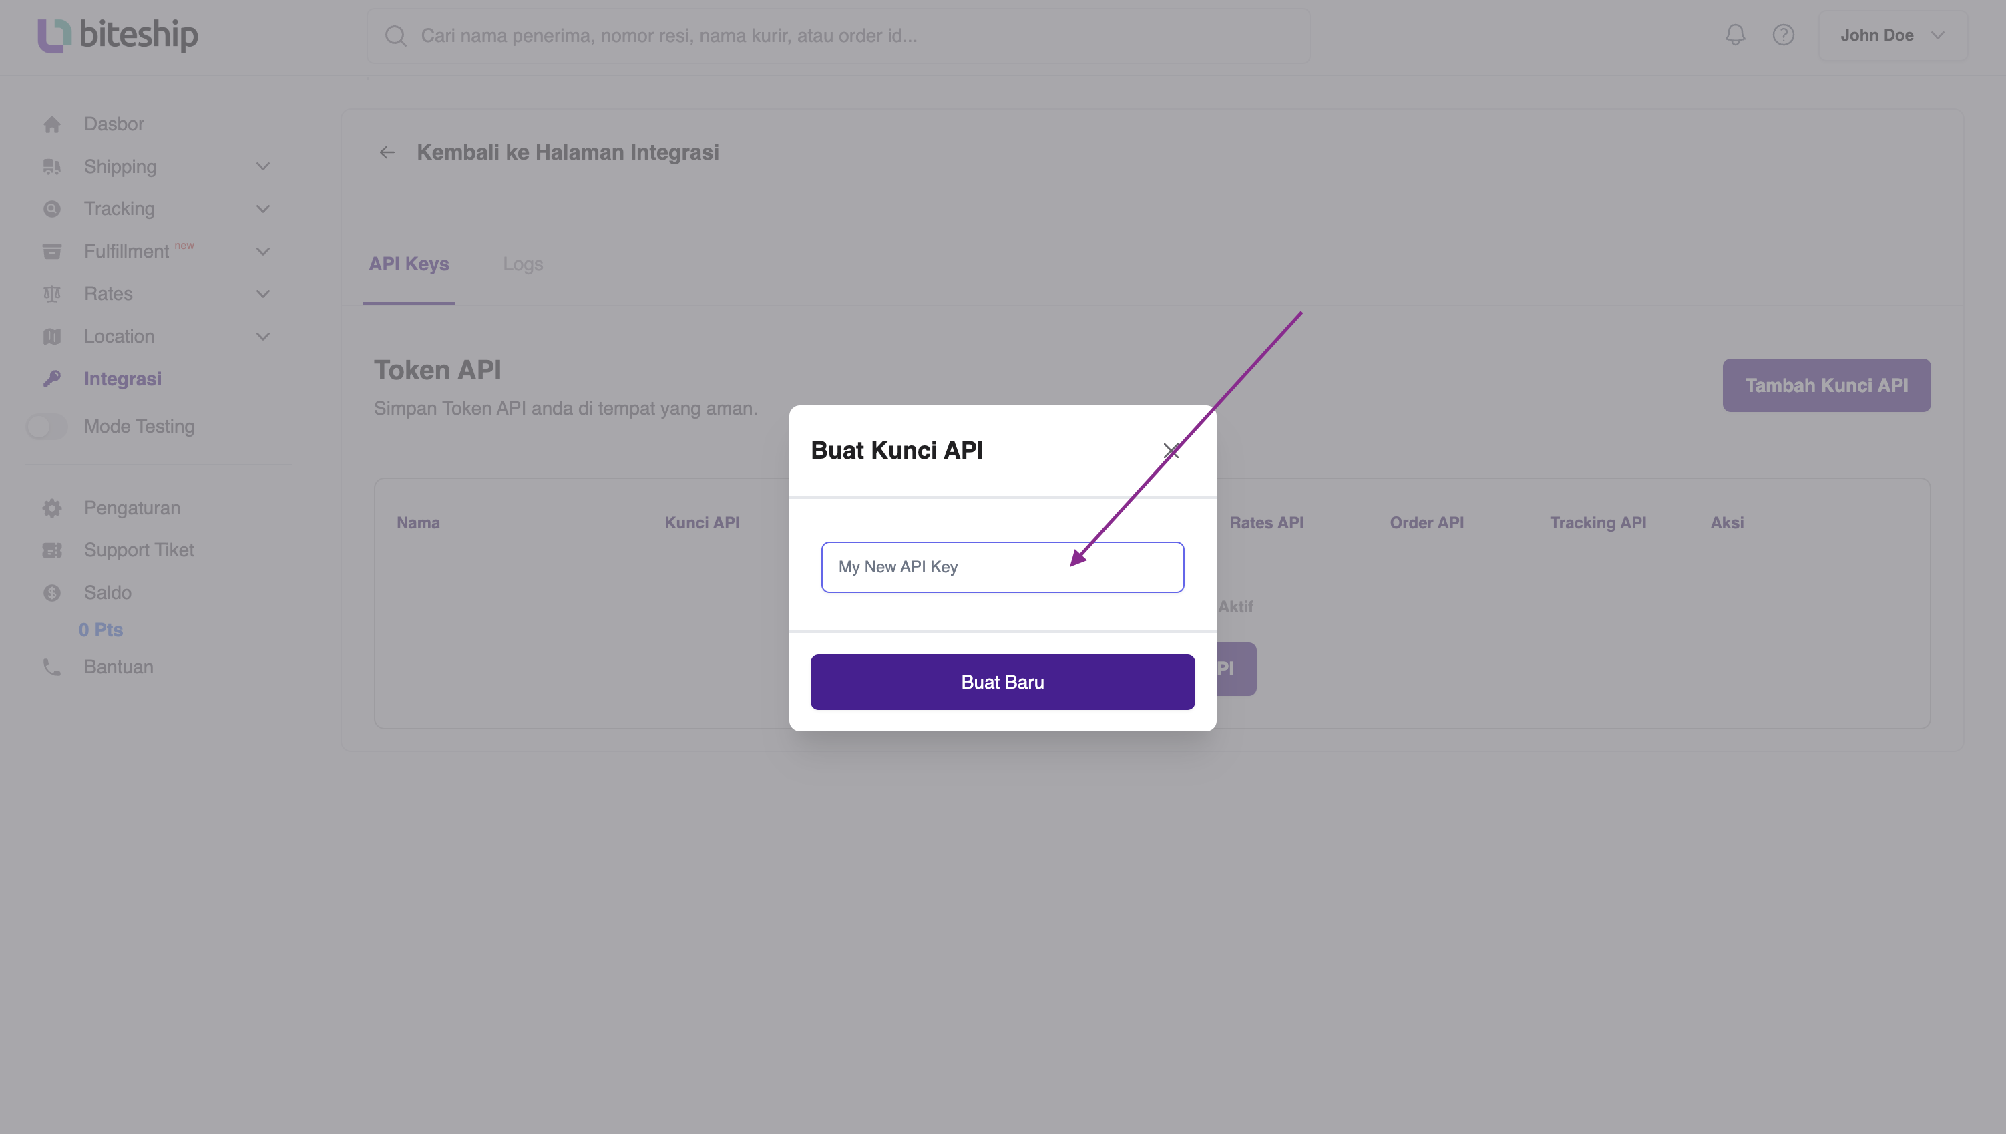This screenshot has height=1134, width=2006.
Task: Open Pengaturan via the gear icon
Action: click(51, 507)
